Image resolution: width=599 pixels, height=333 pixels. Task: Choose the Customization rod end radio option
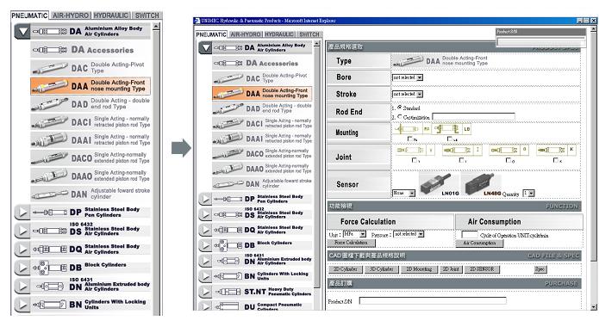tap(400, 117)
